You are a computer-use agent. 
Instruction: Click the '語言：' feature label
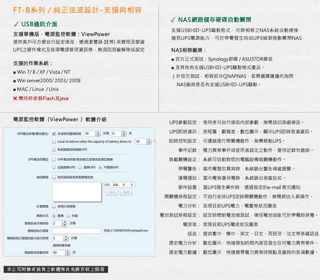(x=193, y=234)
